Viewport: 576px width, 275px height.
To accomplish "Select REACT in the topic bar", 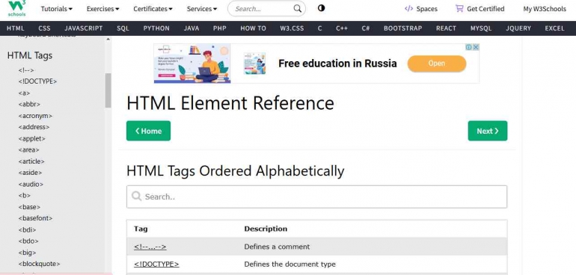I will [446, 28].
